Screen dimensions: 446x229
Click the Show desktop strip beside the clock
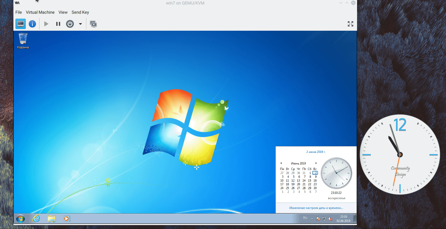tap(355, 219)
